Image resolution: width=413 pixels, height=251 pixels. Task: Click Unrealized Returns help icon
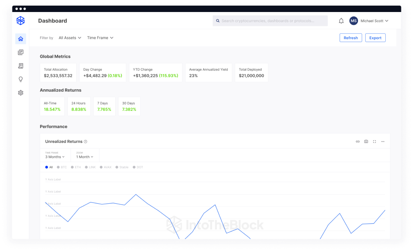click(85, 141)
